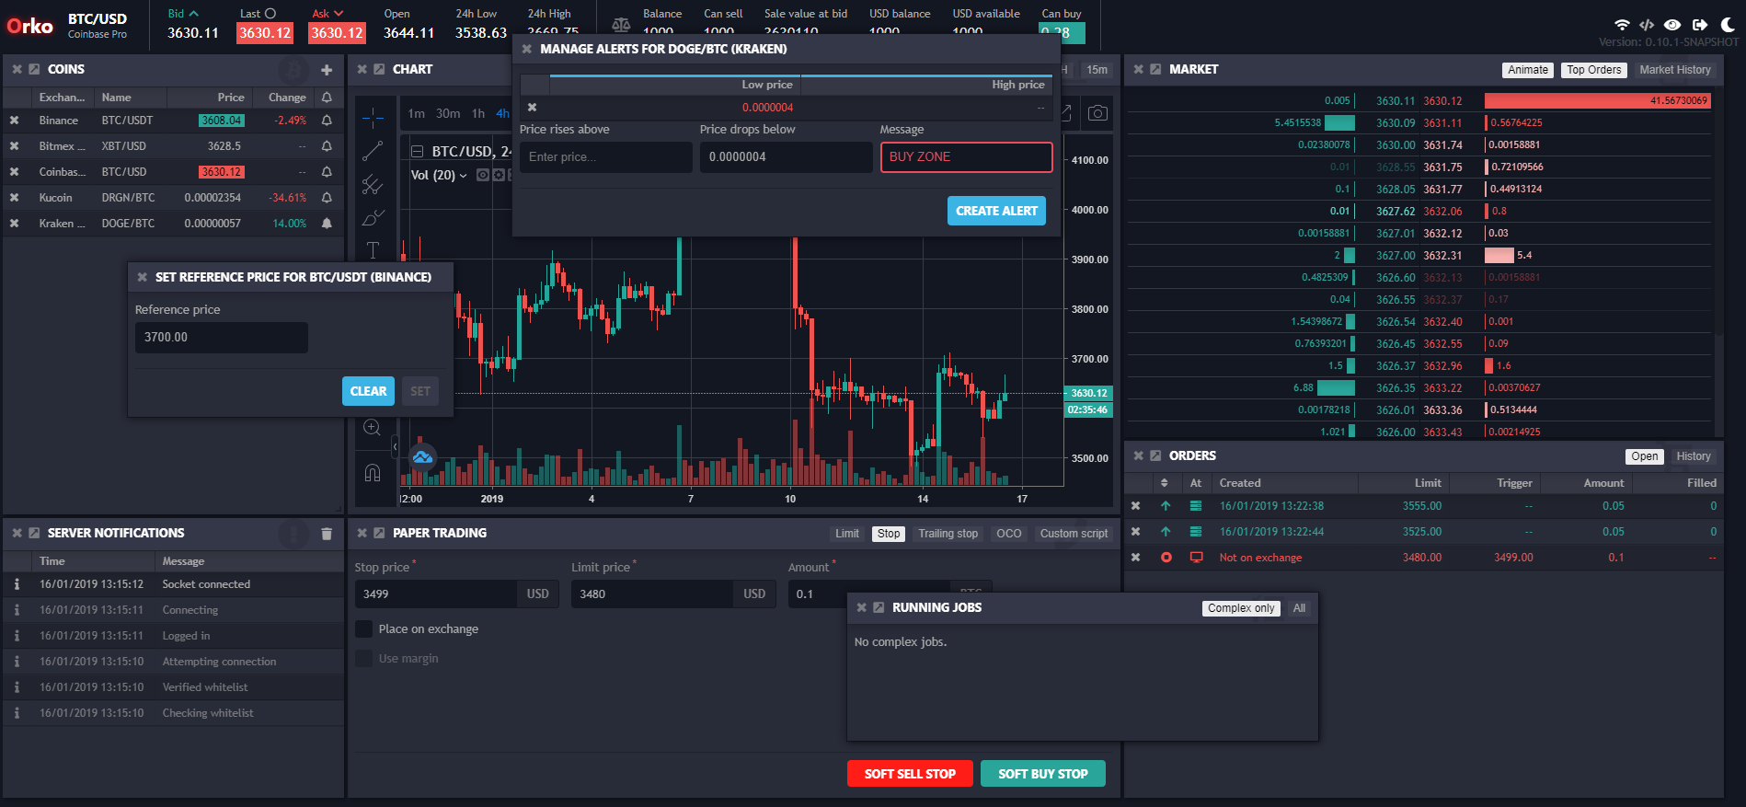Open alerts bell for Kucoin DRGN/BTC
Viewport: 1746px width, 807px height.
click(x=327, y=198)
